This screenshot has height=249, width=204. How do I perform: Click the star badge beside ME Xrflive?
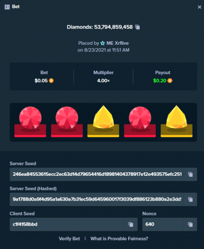(103, 43)
